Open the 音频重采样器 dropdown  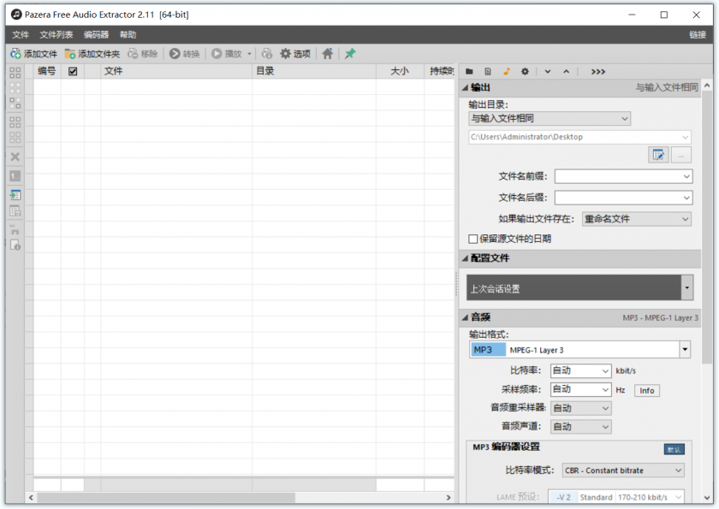pos(580,408)
